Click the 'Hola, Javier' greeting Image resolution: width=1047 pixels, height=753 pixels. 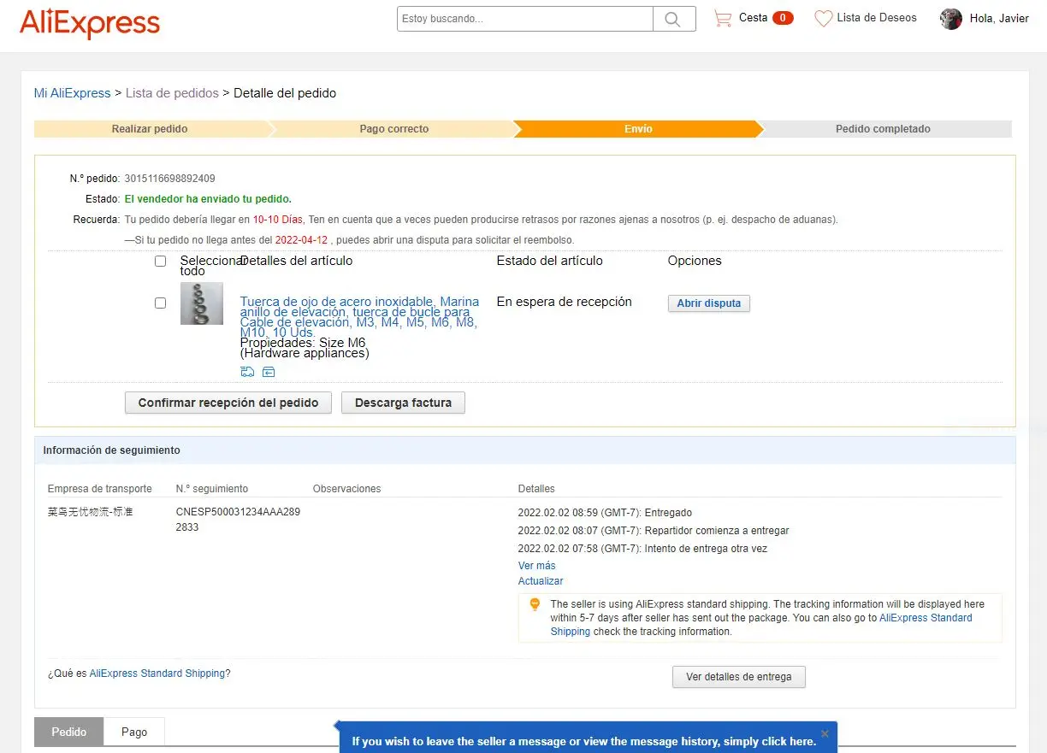click(999, 18)
